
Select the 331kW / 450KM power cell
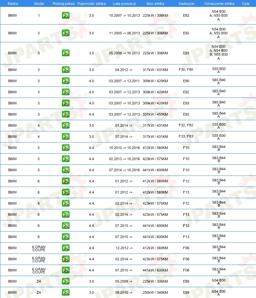[x=155, y=114]
